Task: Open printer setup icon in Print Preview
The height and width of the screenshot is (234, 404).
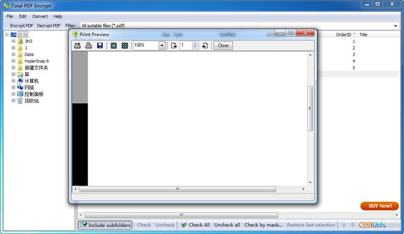Action: 77,45
